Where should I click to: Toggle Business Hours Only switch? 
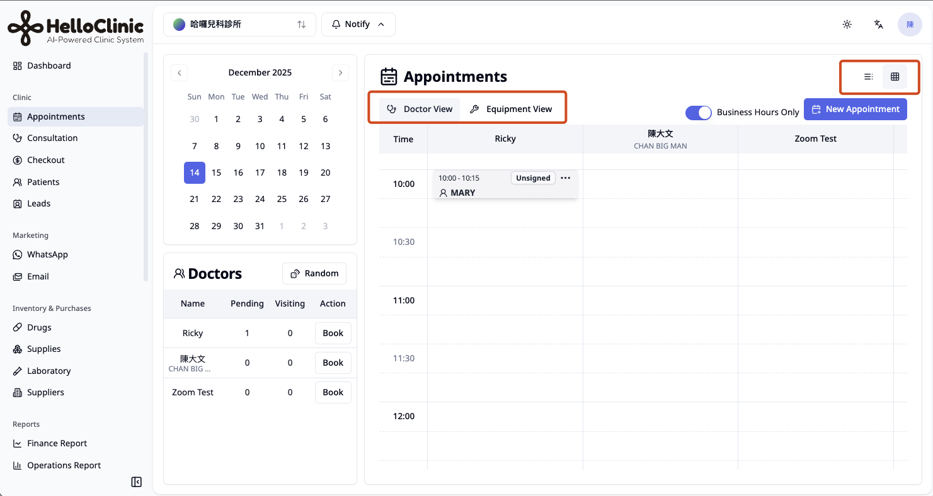coord(699,112)
